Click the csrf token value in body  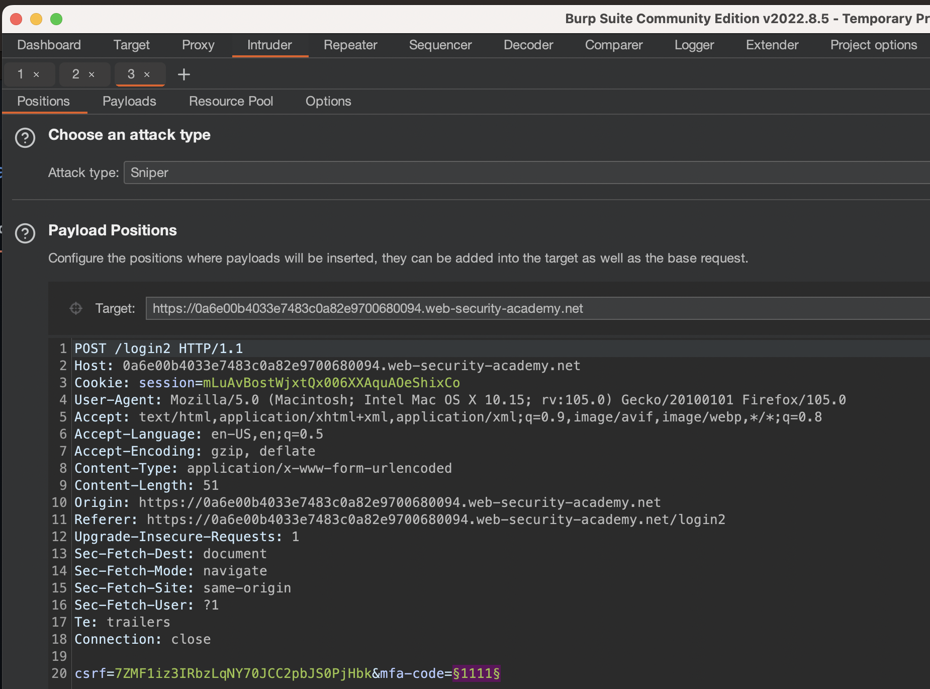(243, 673)
